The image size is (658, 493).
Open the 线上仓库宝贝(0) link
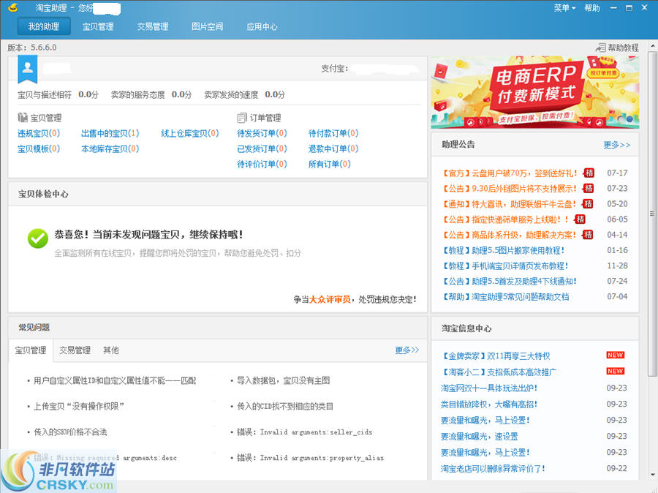[189, 134]
